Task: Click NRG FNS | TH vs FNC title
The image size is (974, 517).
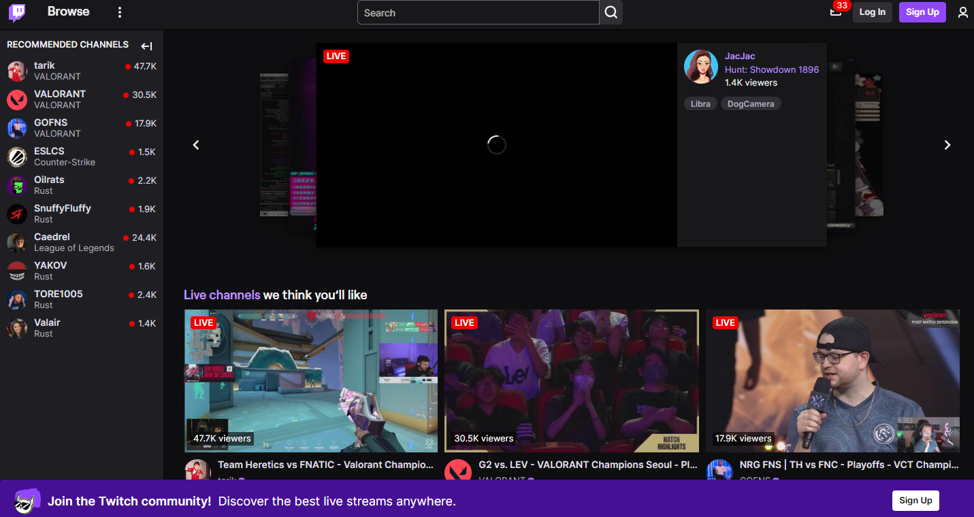Action: click(849, 465)
